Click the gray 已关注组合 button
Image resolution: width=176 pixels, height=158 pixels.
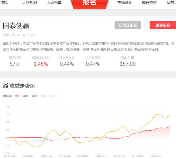pyautogui.click(x=128, y=25)
